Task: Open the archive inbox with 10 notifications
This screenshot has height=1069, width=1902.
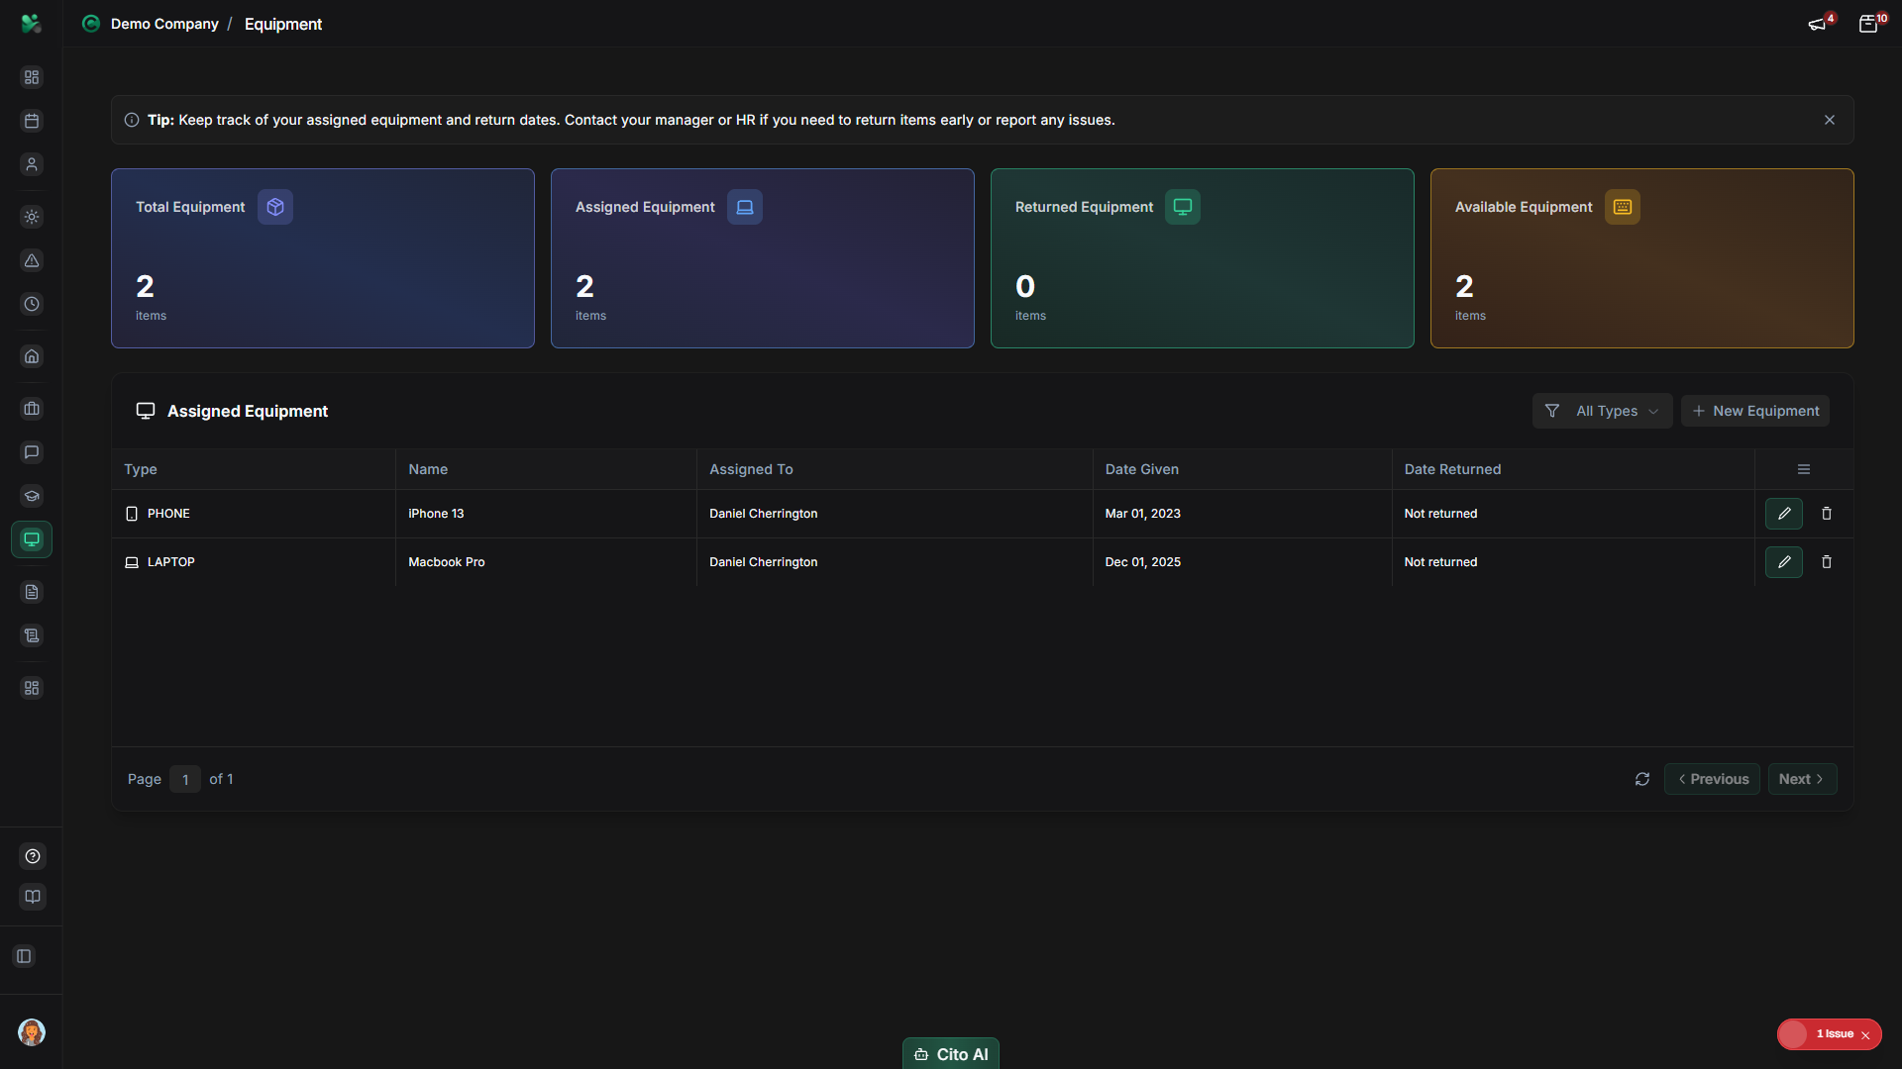Action: pos(1870,23)
